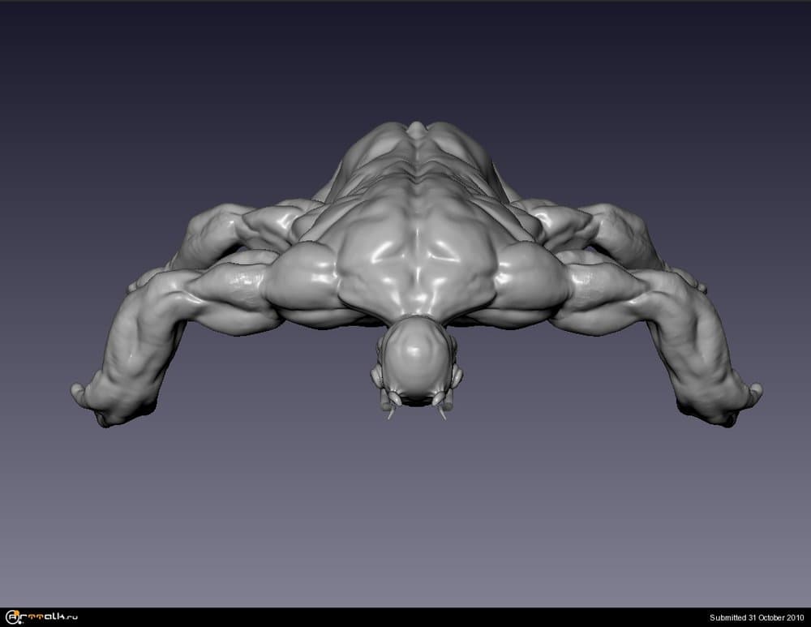Click the ear on the right of the head
The height and width of the screenshot is (627, 811).
[457, 376]
